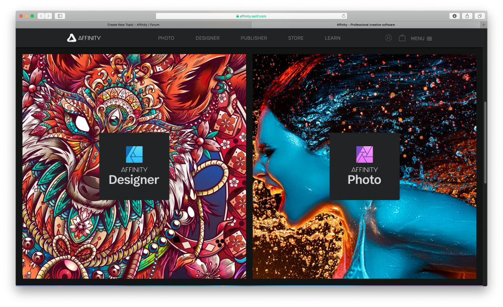Reload the affinity.serif.com page
The height and width of the screenshot is (307, 503).
(343, 16)
